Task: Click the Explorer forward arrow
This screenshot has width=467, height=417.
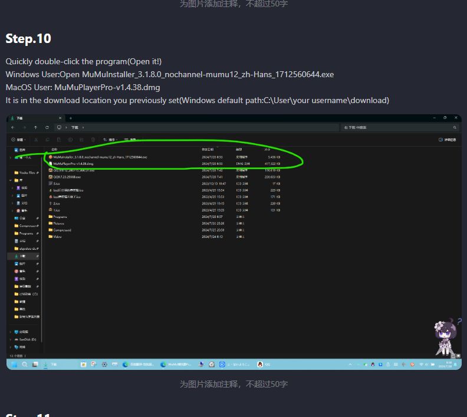Action: click(x=24, y=128)
